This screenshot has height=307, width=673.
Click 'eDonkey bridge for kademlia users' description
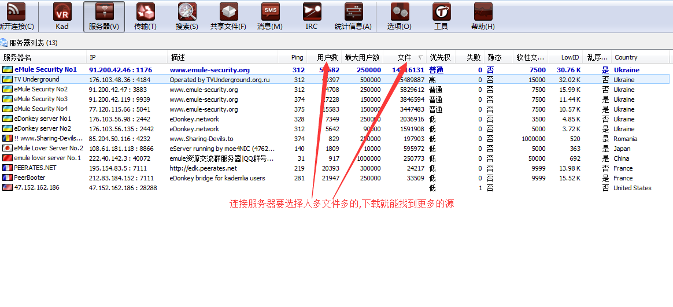(217, 178)
